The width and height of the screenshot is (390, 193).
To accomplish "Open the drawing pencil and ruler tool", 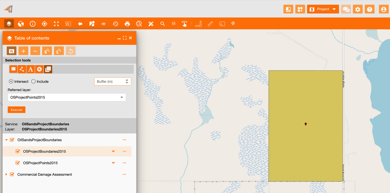I will [x=151, y=24].
